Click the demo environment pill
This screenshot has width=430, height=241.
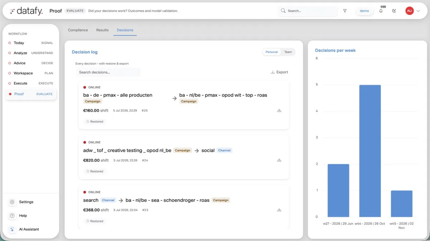point(364,11)
